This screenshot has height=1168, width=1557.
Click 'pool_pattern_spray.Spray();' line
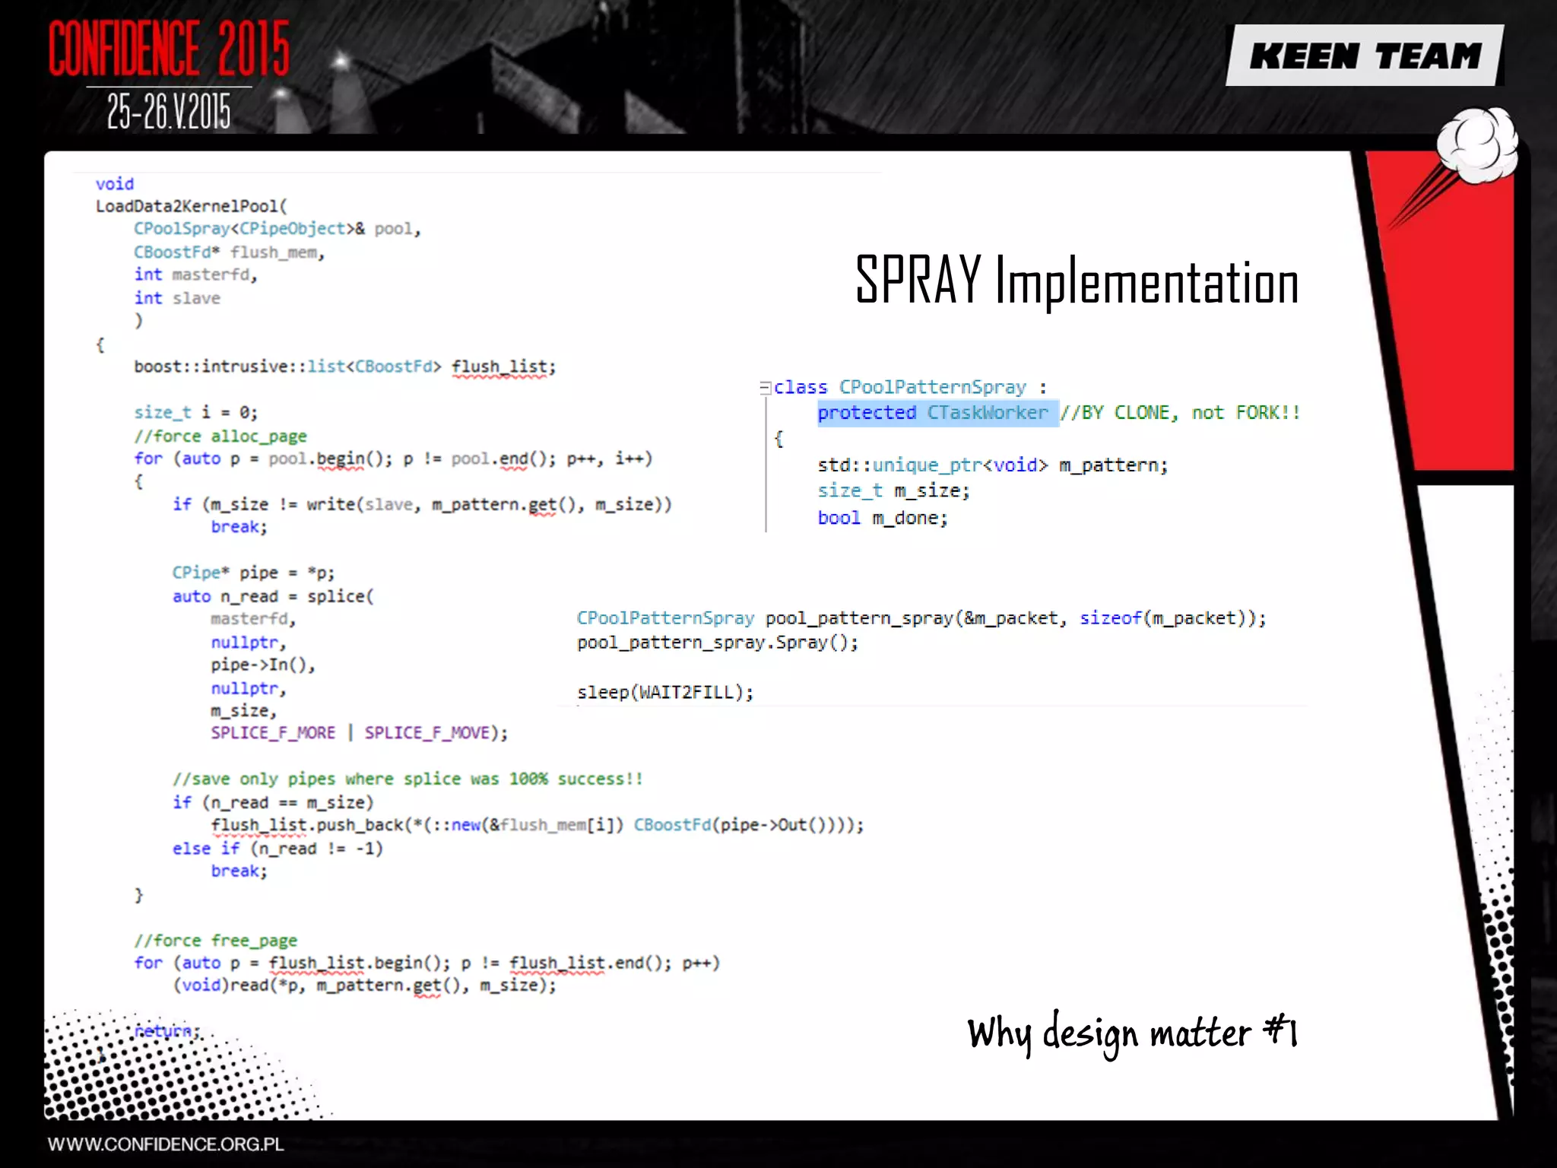(718, 643)
